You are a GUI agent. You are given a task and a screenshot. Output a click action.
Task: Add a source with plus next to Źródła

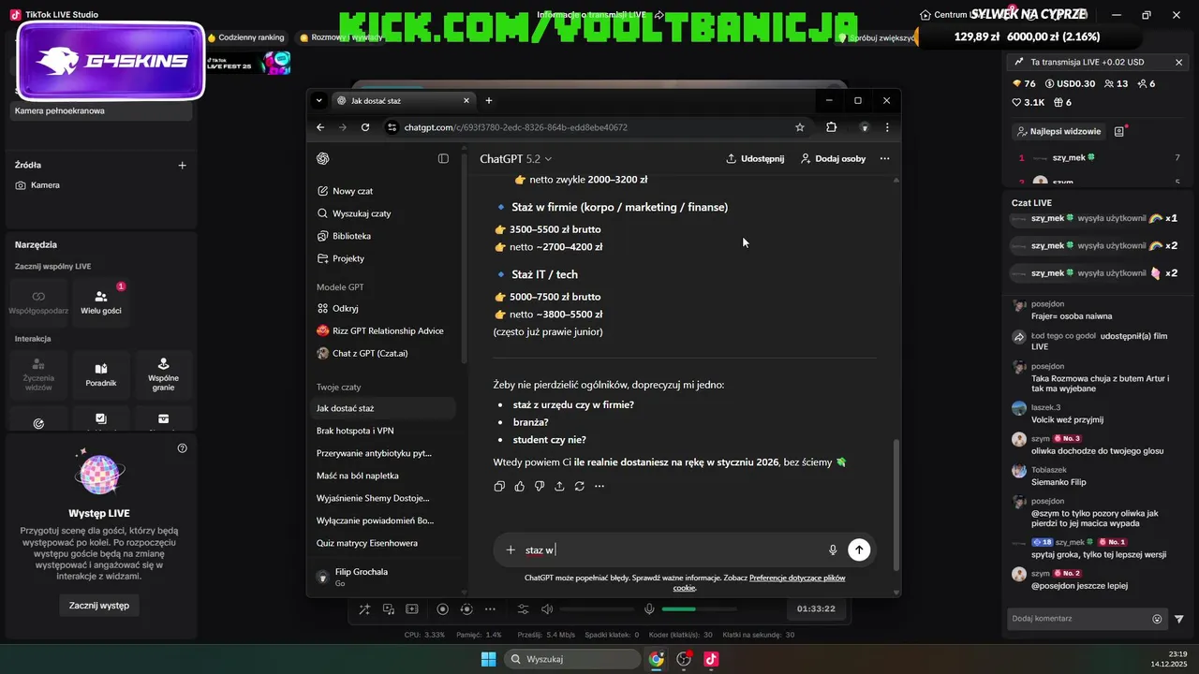click(x=182, y=165)
